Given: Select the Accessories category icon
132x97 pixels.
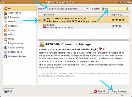Looking at the screenshot, I should click(x=5, y=13).
